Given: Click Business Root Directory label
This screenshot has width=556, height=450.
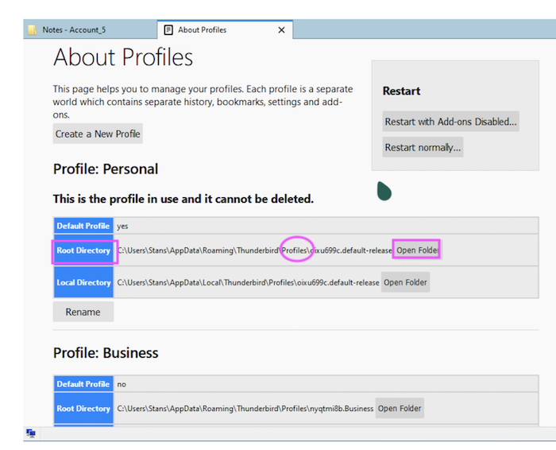Looking at the screenshot, I should pyautogui.click(x=83, y=408).
